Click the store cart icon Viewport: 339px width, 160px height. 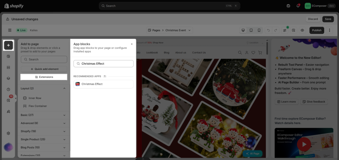tap(260, 52)
